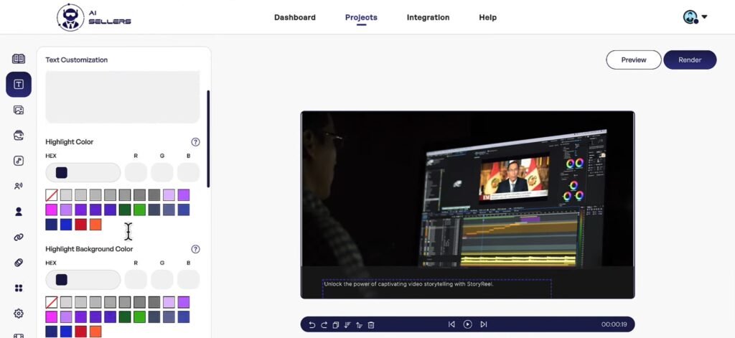Click the Highlight Color label
This screenshot has height=338, width=735.
click(70, 142)
